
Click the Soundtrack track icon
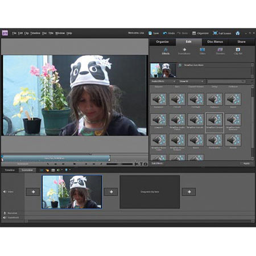pyautogui.click(x=5, y=217)
